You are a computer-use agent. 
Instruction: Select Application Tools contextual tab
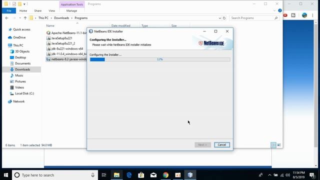point(72,4)
